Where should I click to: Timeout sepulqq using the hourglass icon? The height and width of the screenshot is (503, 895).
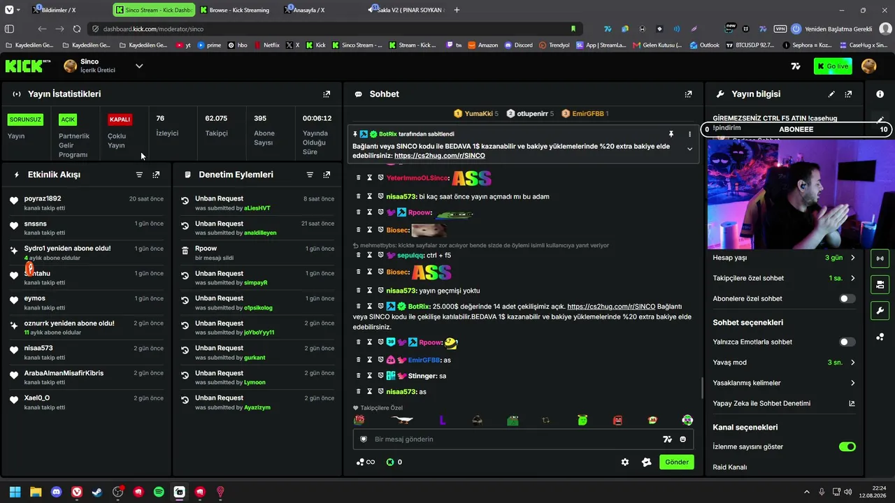[369, 255]
